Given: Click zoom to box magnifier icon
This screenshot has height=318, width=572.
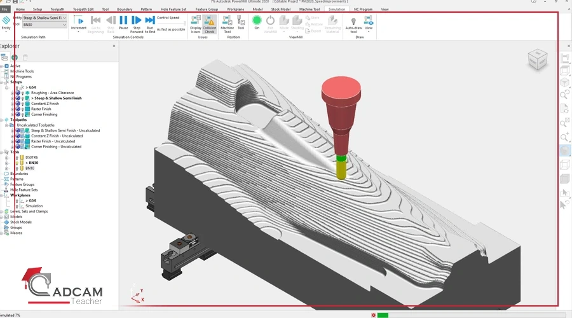Looking at the screenshot, I should 564,123.
